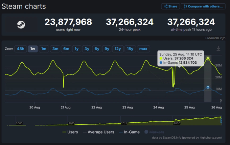230x145 pixels.
Task: Set zoom to 9y
Action: [107, 49]
